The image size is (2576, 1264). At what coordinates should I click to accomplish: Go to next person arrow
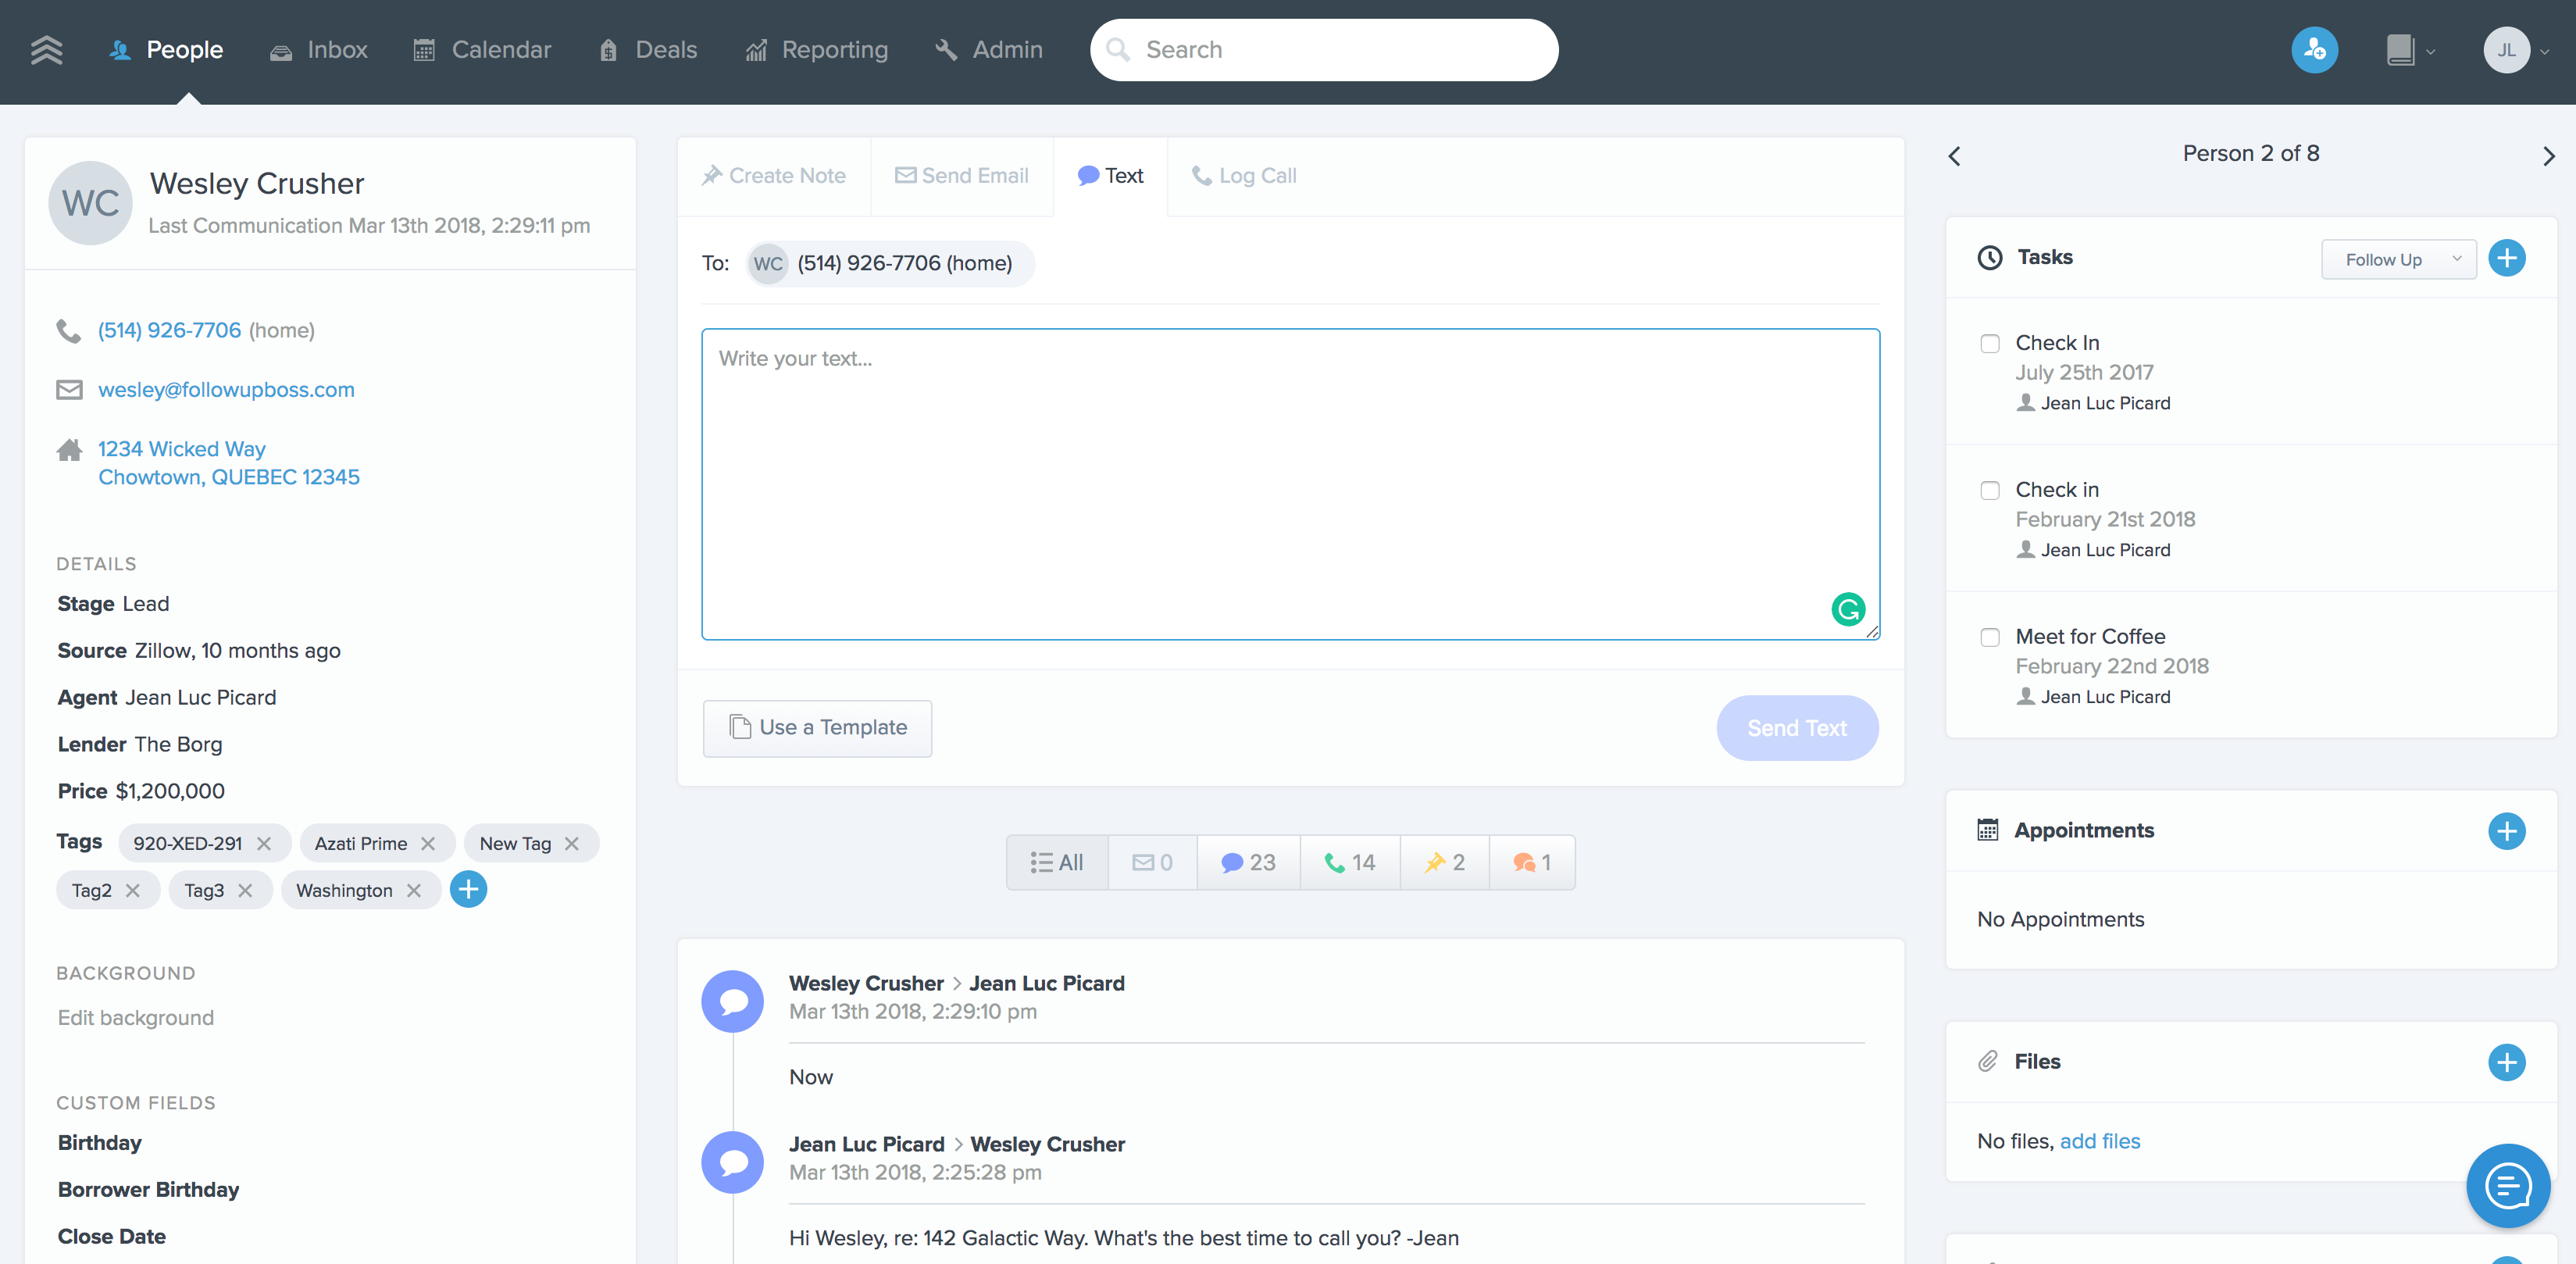pos(2548,156)
